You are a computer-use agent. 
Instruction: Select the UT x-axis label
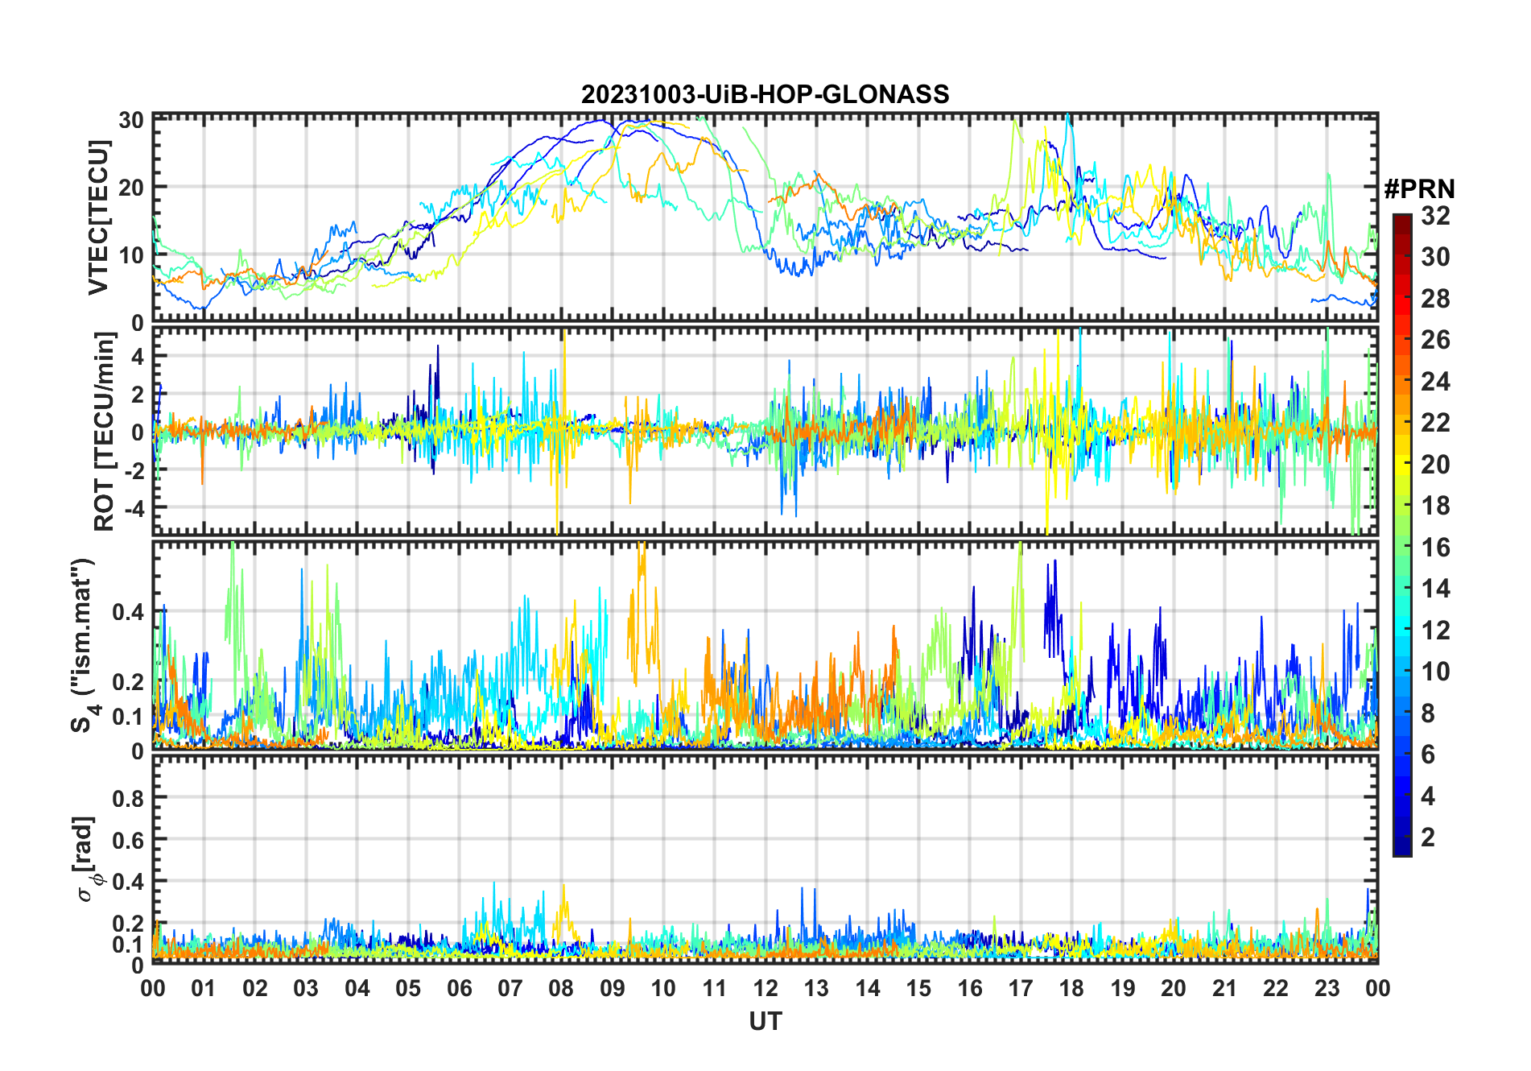(x=765, y=1022)
